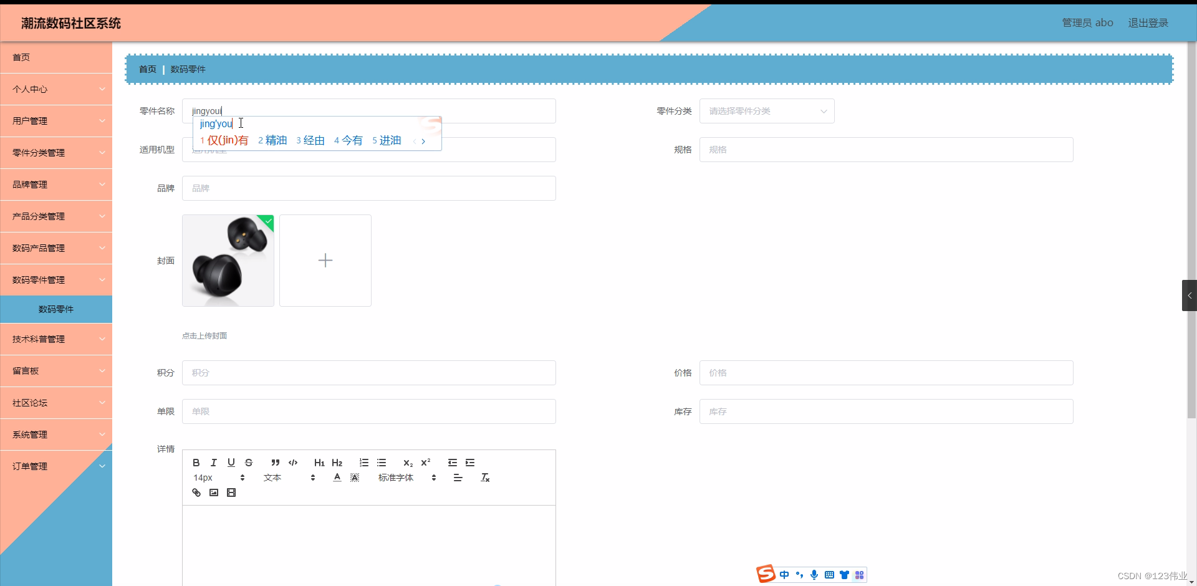Toggle bold formatting in the details editor

pyautogui.click(x=195, y=463)
